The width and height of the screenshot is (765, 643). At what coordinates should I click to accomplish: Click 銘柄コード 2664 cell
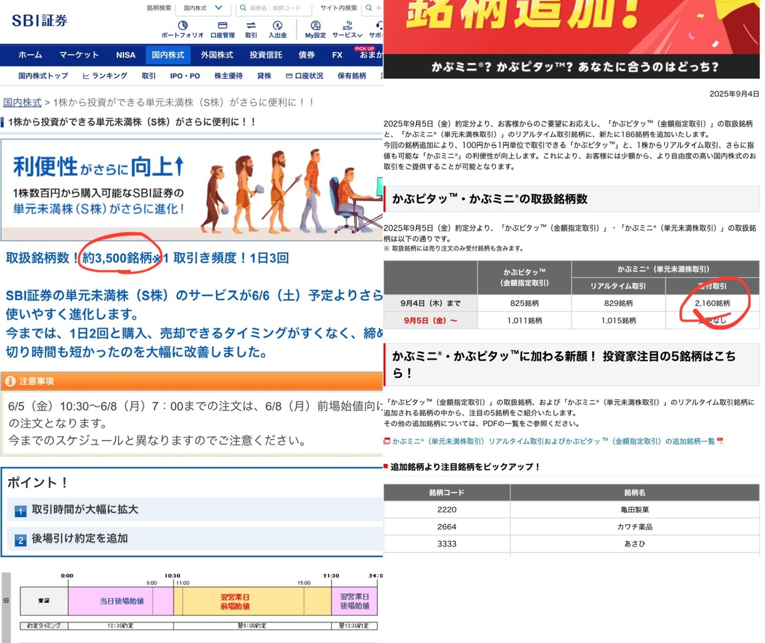[x=447, y=527]
